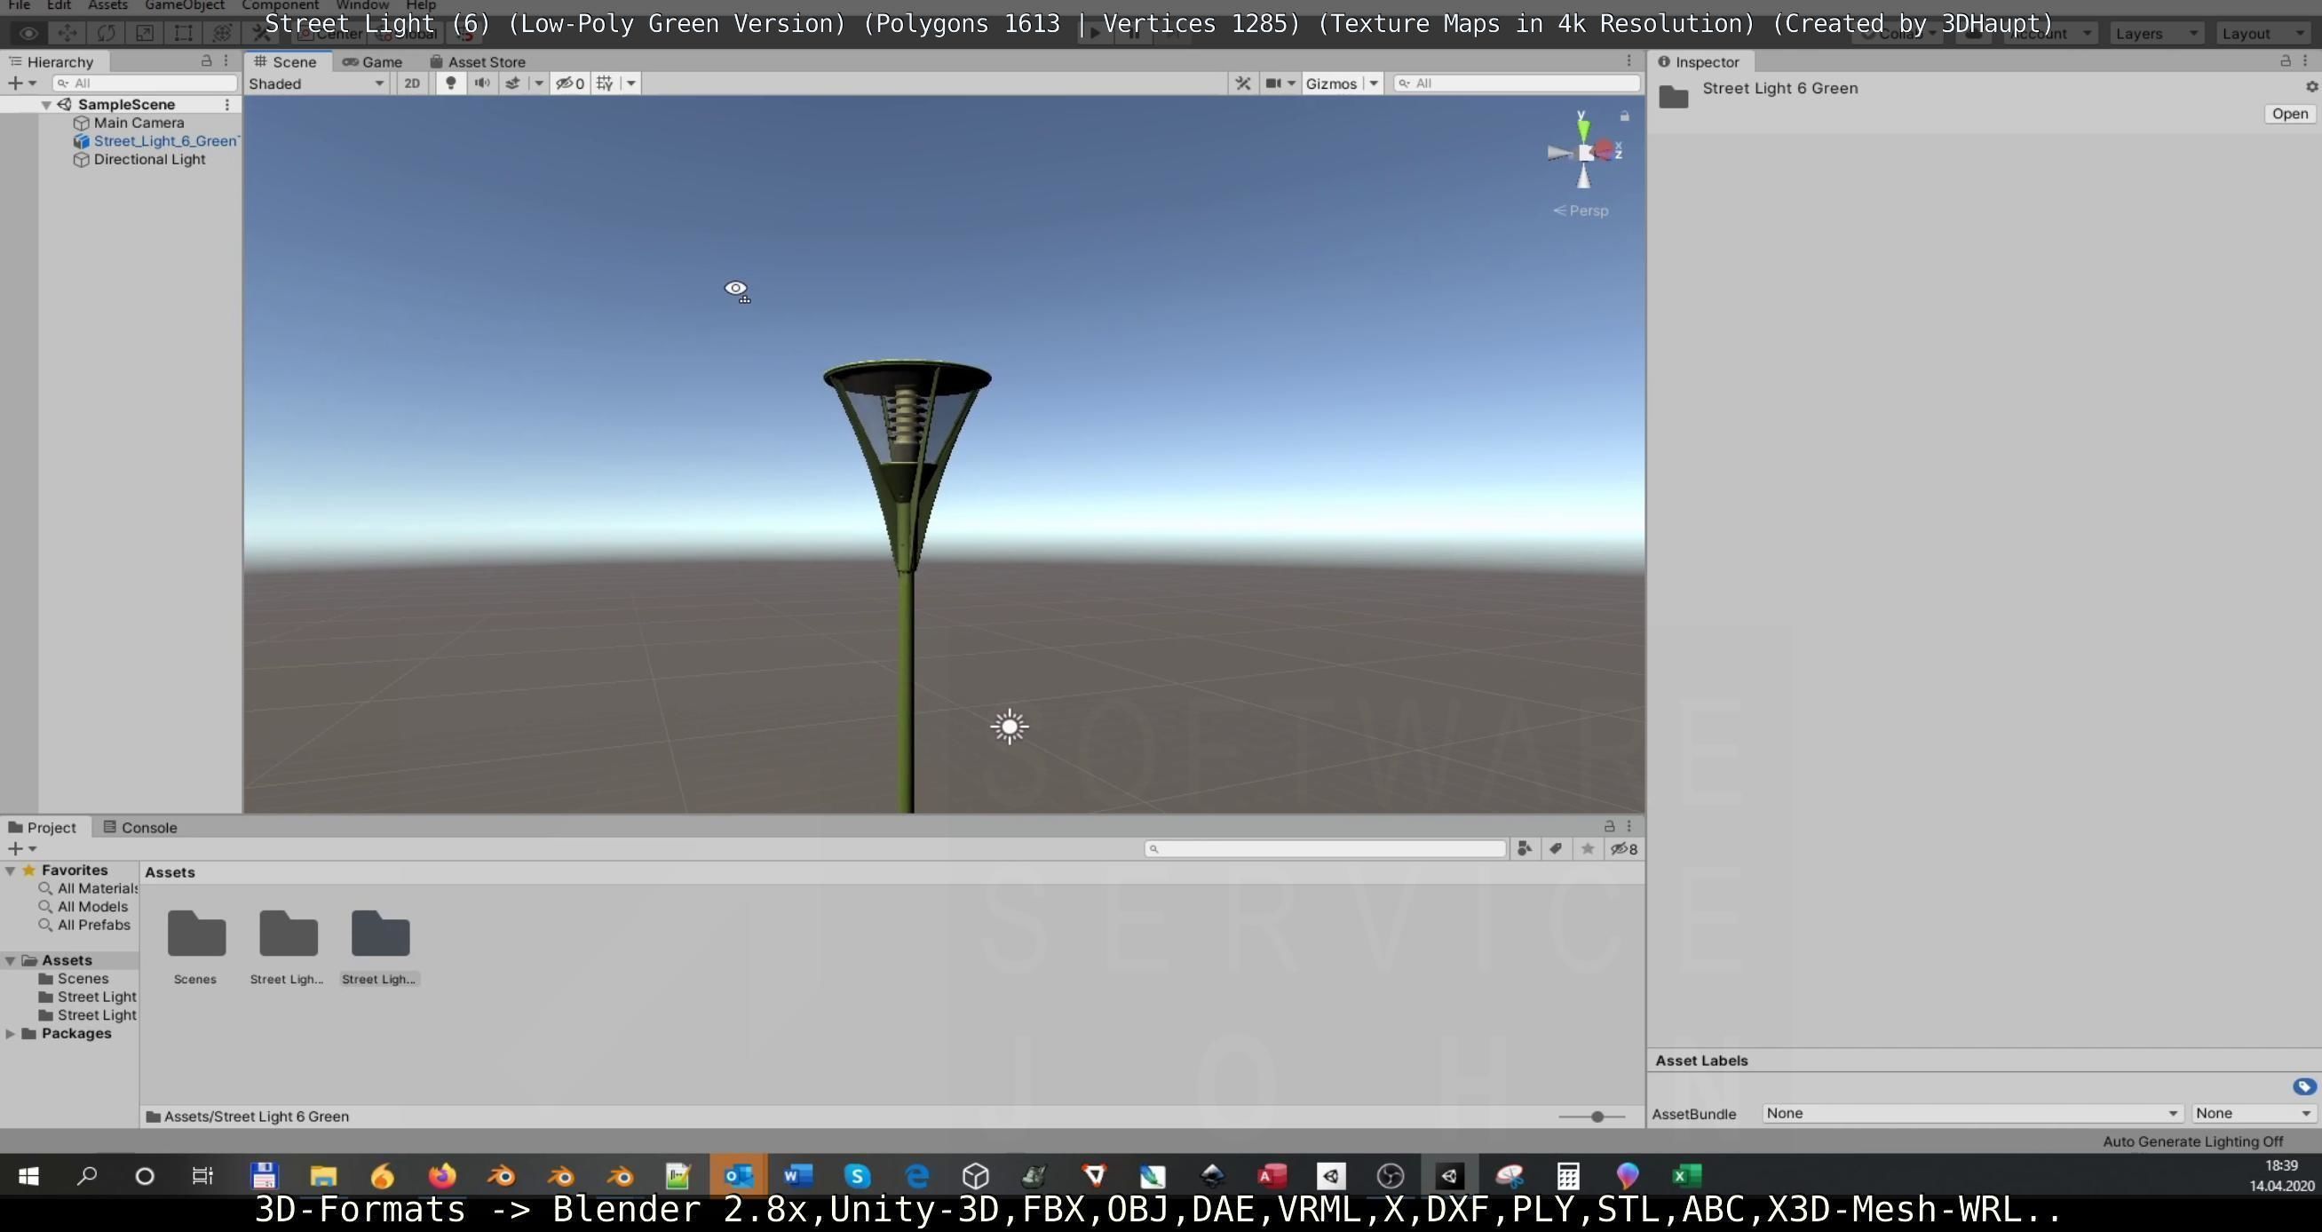Image resolution: width=2322 pixels, height=1232 pixels.
Task: Open Firefox from the Windows taskbar
Action: 441,1175
